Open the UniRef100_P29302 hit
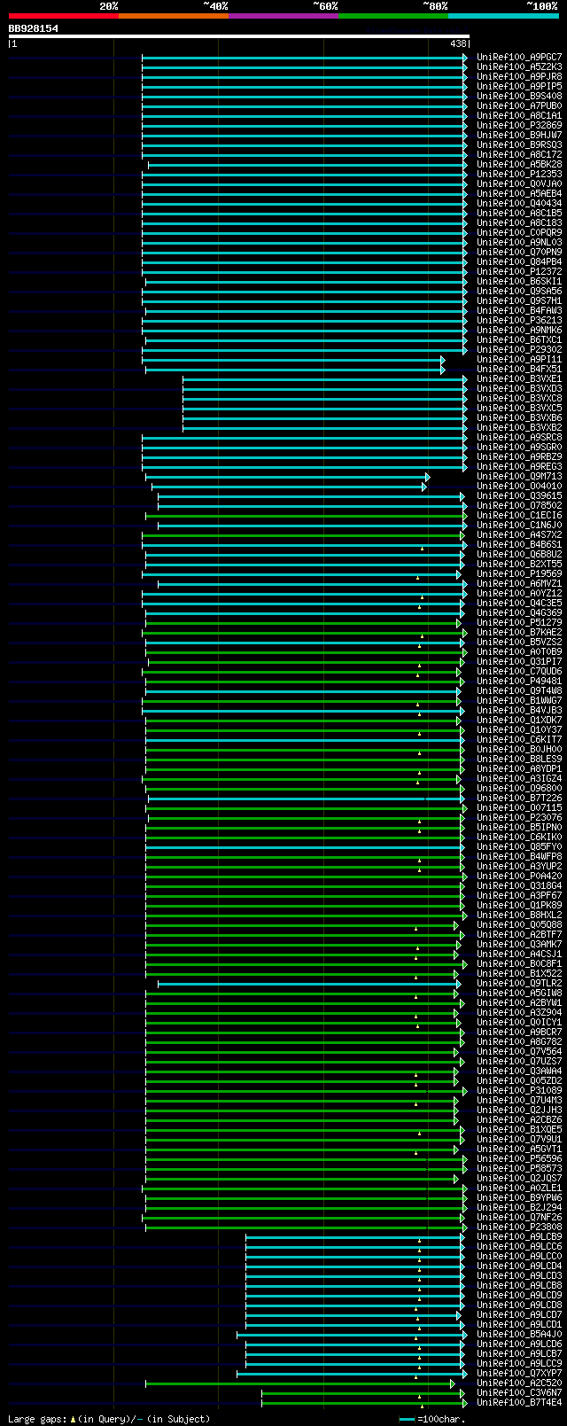 519,350
